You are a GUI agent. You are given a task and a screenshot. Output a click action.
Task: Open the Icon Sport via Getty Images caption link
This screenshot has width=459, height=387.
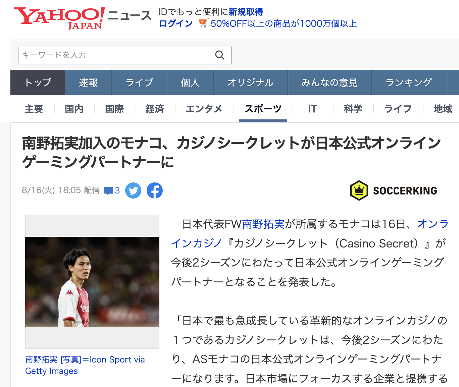85,365
